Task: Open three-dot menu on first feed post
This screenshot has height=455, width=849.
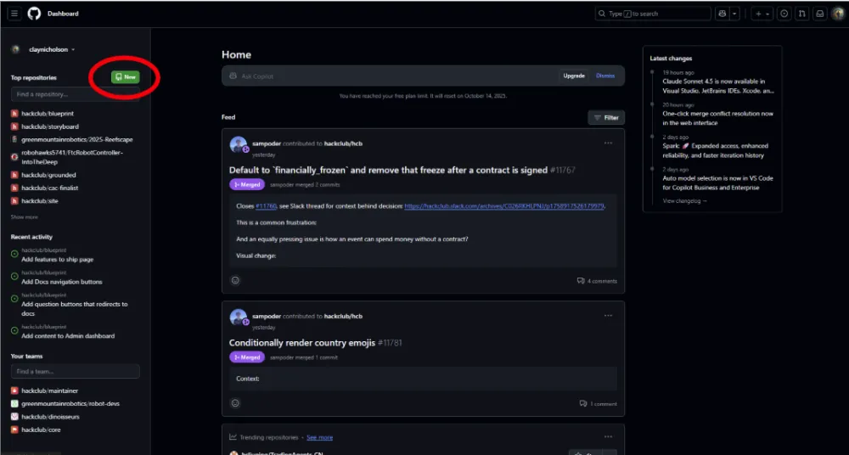Action: click(x=608, y=143)
